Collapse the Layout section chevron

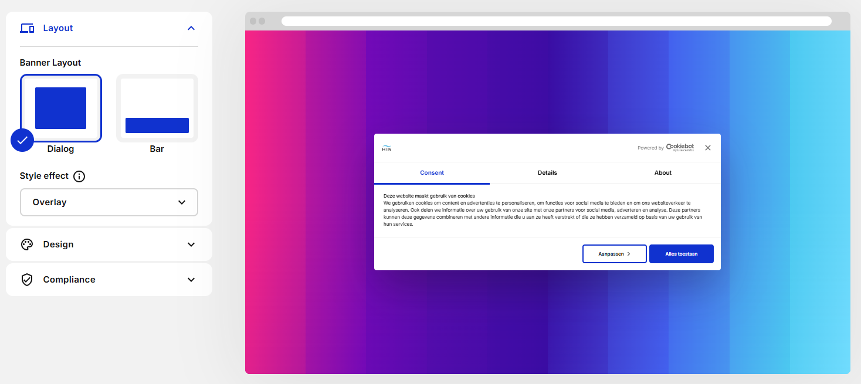(191, 28)
